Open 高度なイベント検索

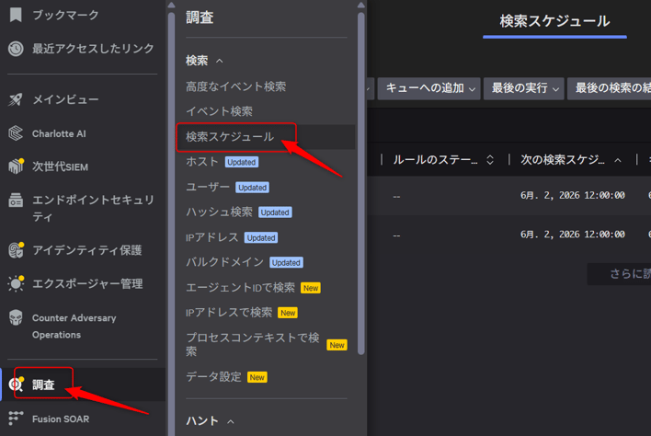click(x=235, y=86)
